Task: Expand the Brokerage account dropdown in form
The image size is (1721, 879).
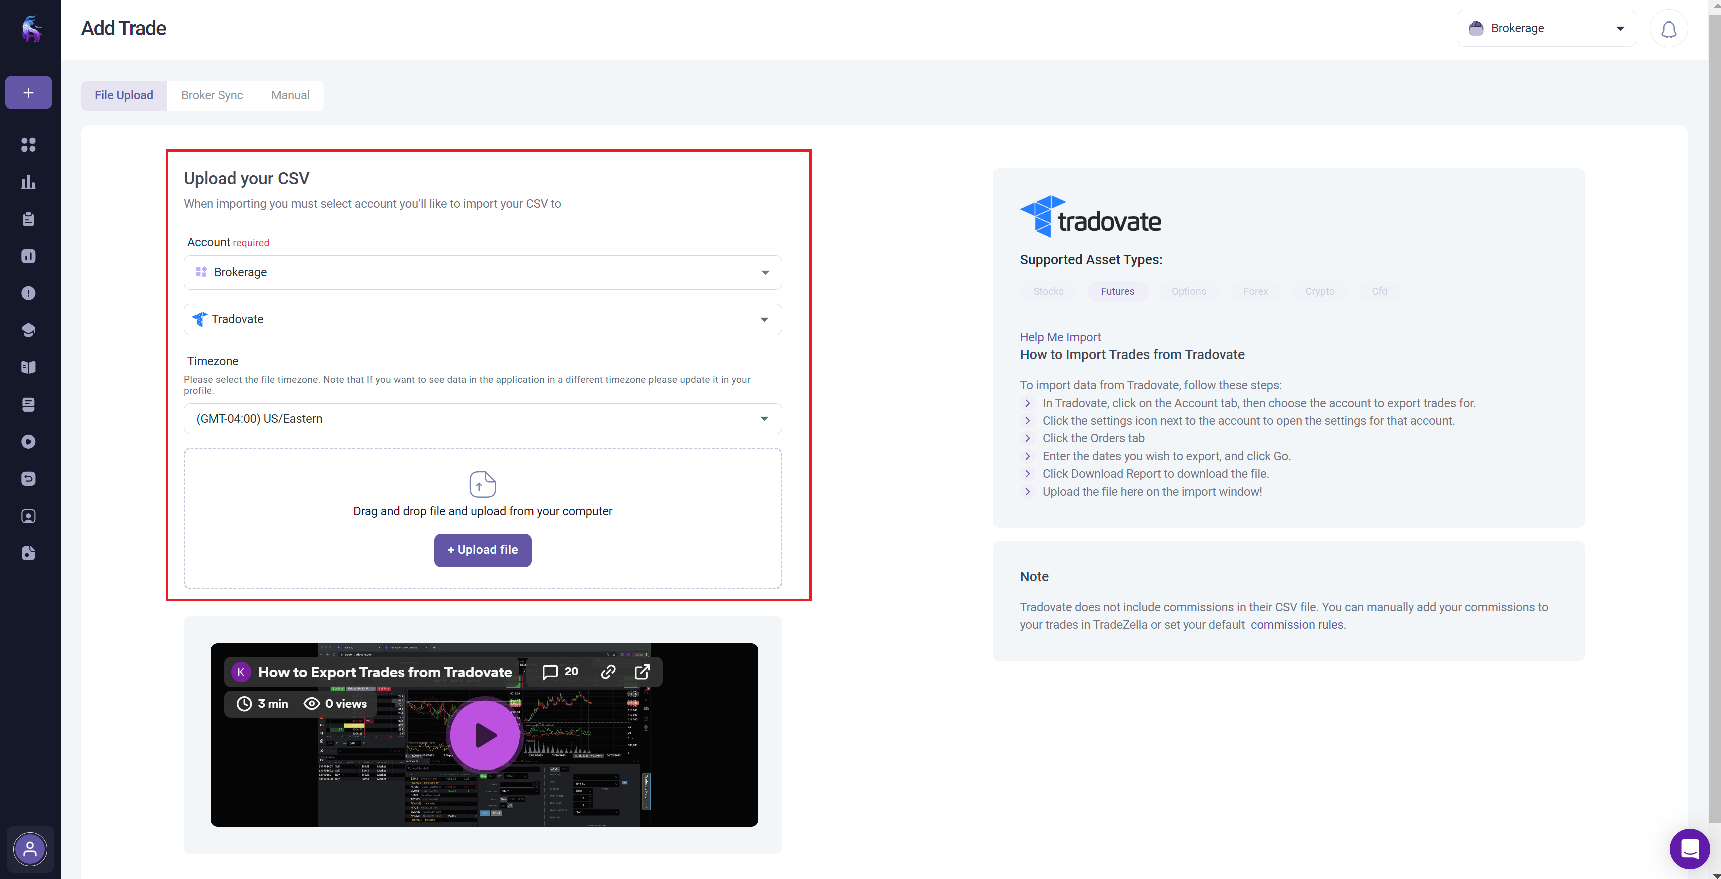Action: (x=482, y=272)
